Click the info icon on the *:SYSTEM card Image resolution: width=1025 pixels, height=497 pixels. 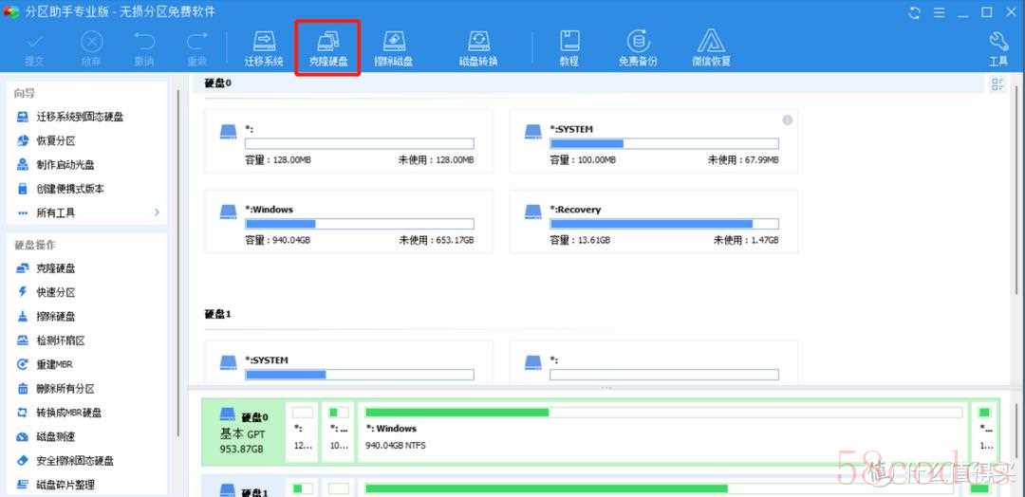pyautogui.click(x=787, y=120)
